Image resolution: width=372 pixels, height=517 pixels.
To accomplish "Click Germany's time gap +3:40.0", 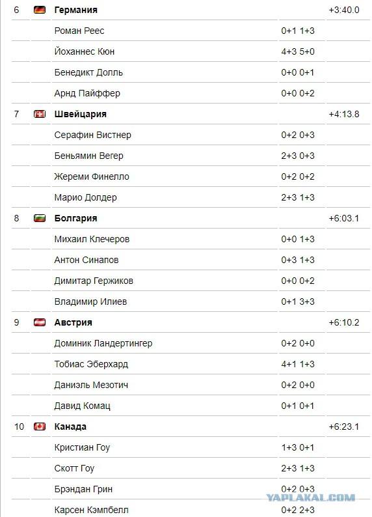I will pyautogui.click(x=344, y=10).
